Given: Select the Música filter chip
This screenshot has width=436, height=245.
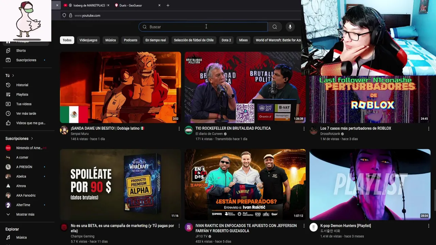Looking at the screenshot, I should 110,40.
